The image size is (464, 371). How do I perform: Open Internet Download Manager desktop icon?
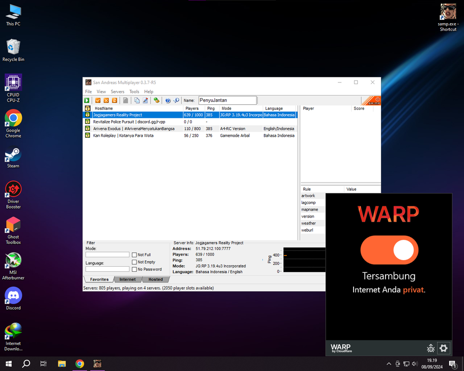point(13,337)
